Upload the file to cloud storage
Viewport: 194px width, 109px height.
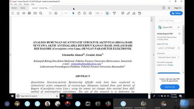[x=24, y=13]
